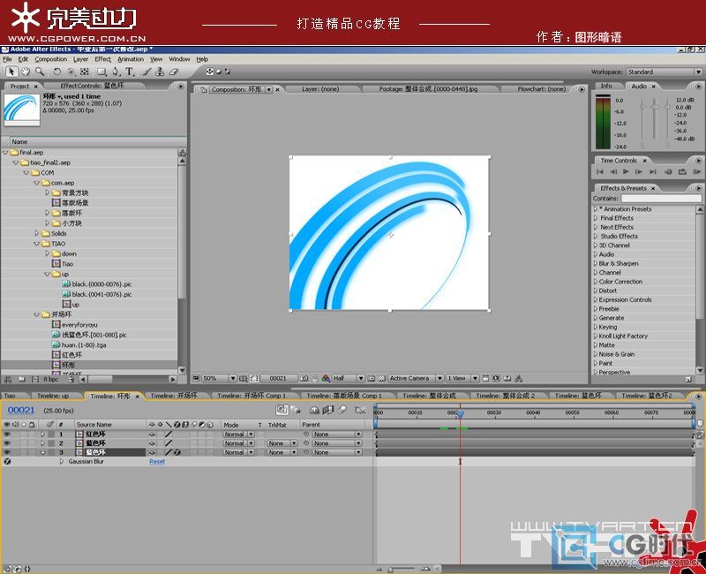Select the Clone Stamp tool
The height and width of the screenshot is (574, 706).
(160, 72)
